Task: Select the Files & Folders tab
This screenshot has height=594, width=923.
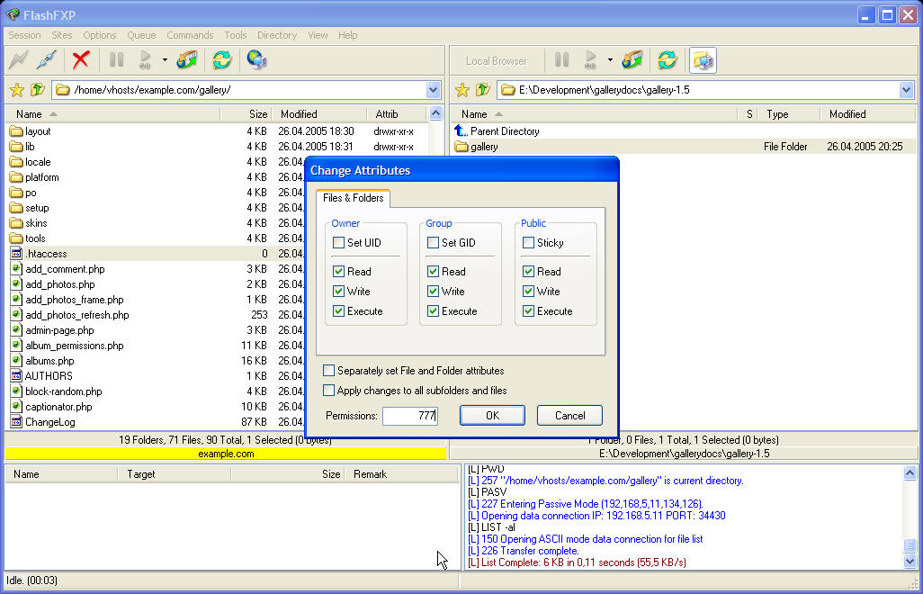Action: tap(354, 198)
